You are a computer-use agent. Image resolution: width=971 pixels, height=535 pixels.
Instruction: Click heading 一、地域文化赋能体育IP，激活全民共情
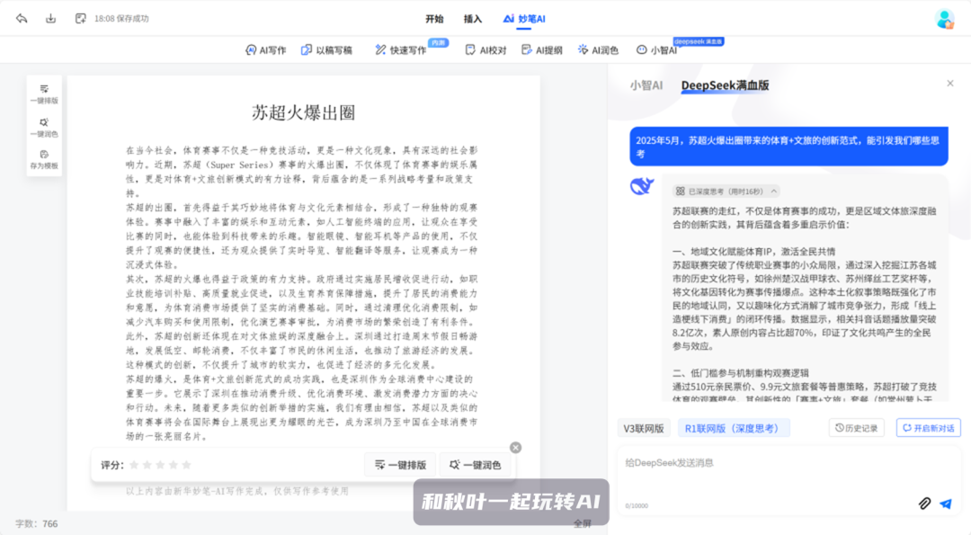pos(753,252)
